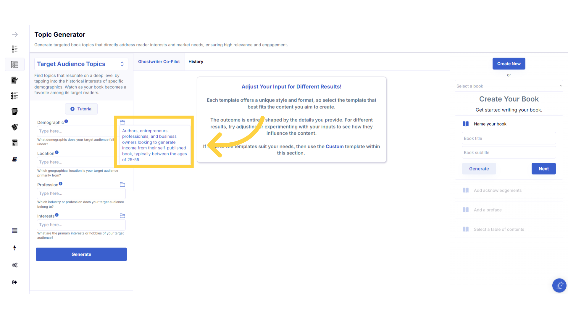Viewport: 568px width, 319px height.
Task: Click the info icon next to Demographic
Action: pos(66,121)
